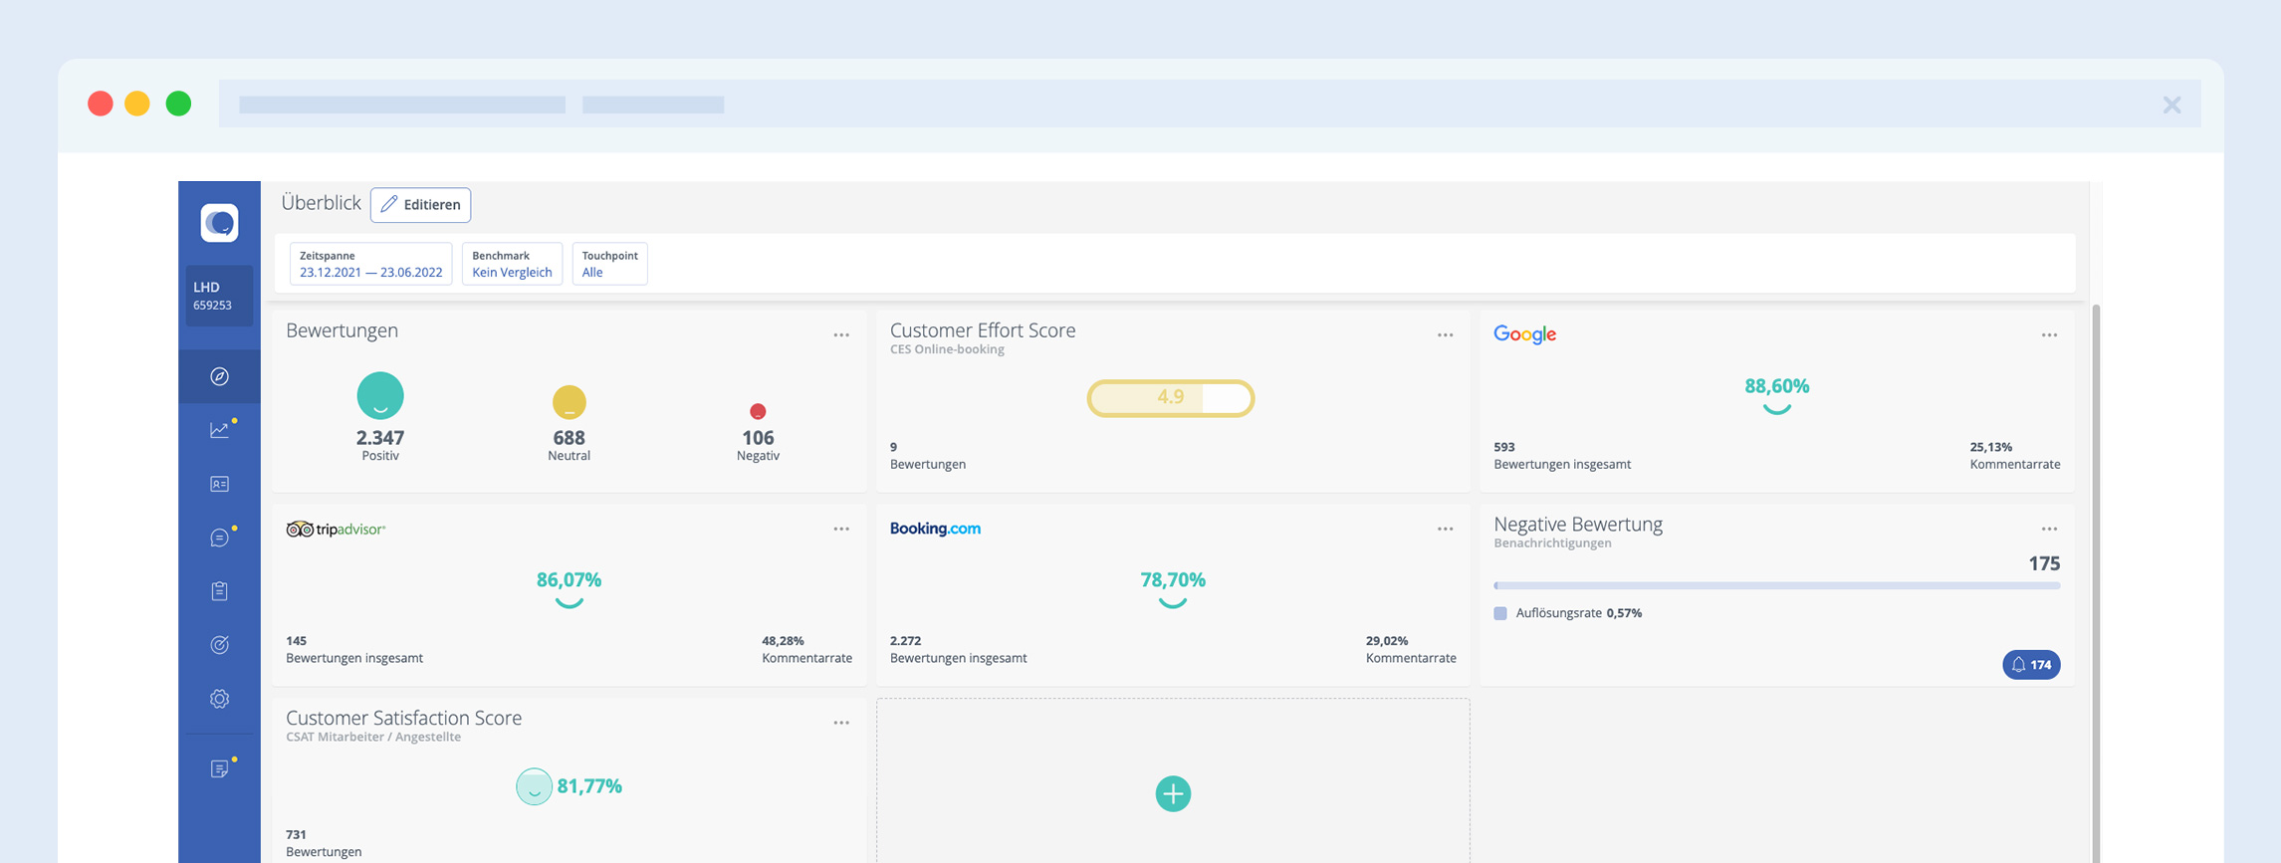This screenshot has width=2281, height=863.
Task: Click the Überblick page title
Action: click(321, 203)
